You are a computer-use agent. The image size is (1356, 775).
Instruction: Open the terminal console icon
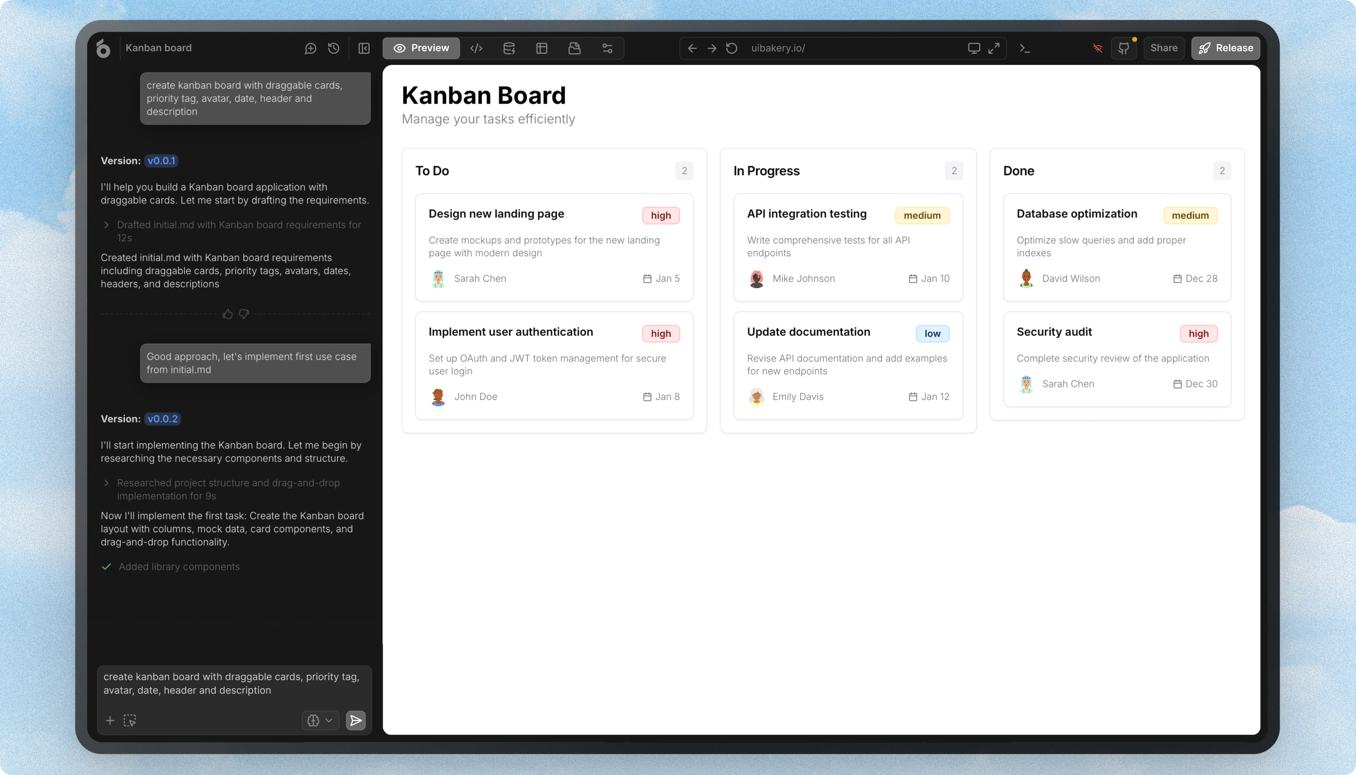pyautogui.click(x=1024, y=48)
